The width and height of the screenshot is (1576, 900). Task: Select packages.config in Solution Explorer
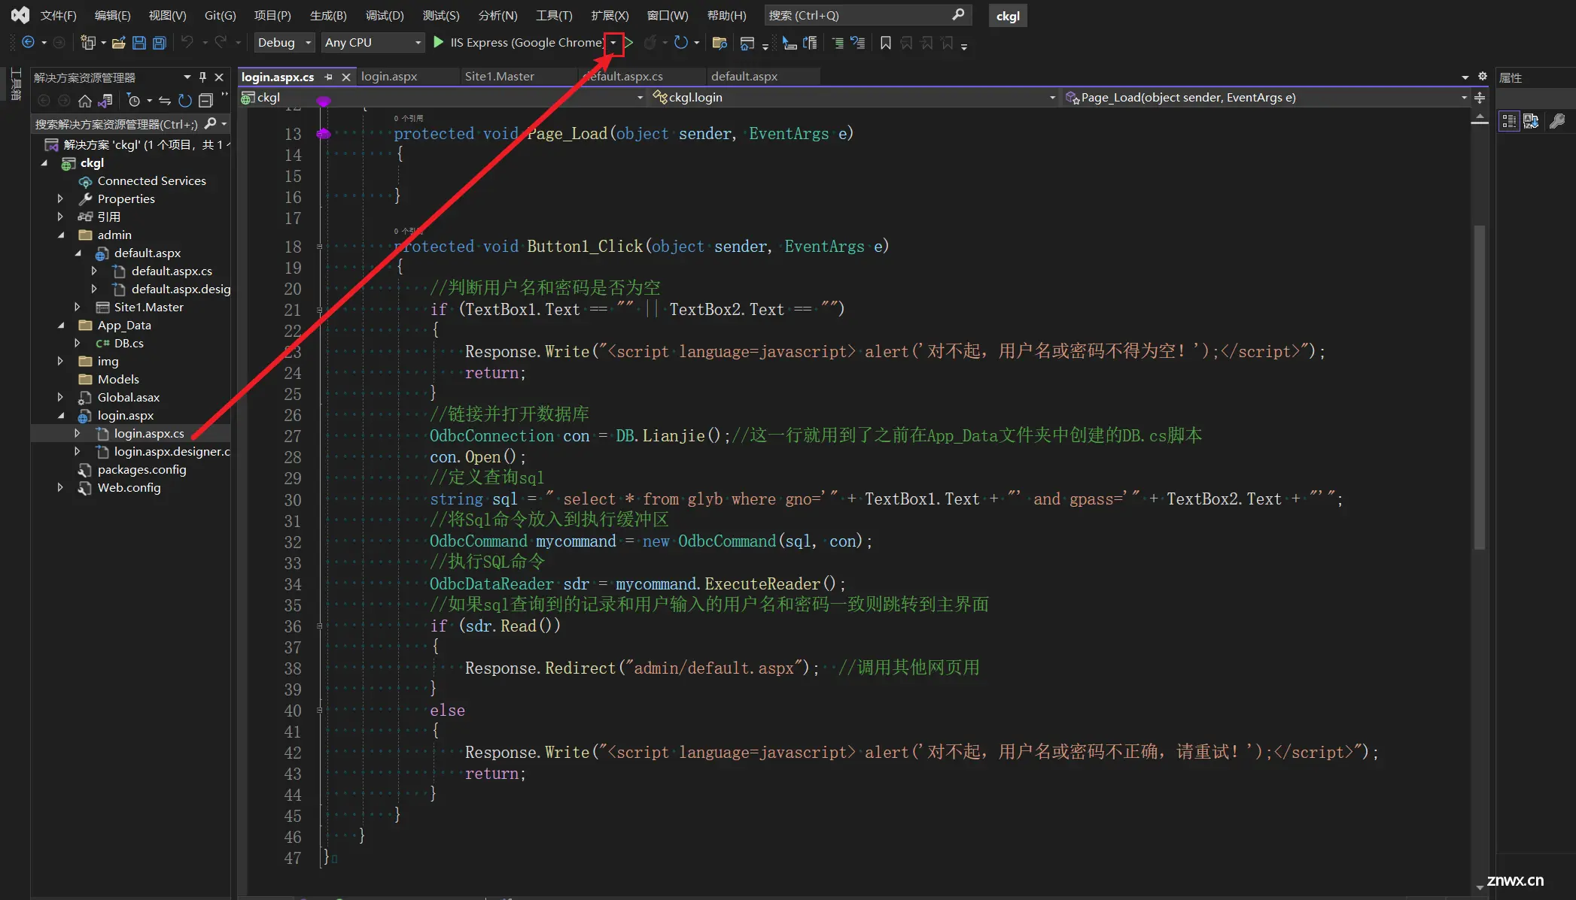pyautogui.click(x=141, y=469)
